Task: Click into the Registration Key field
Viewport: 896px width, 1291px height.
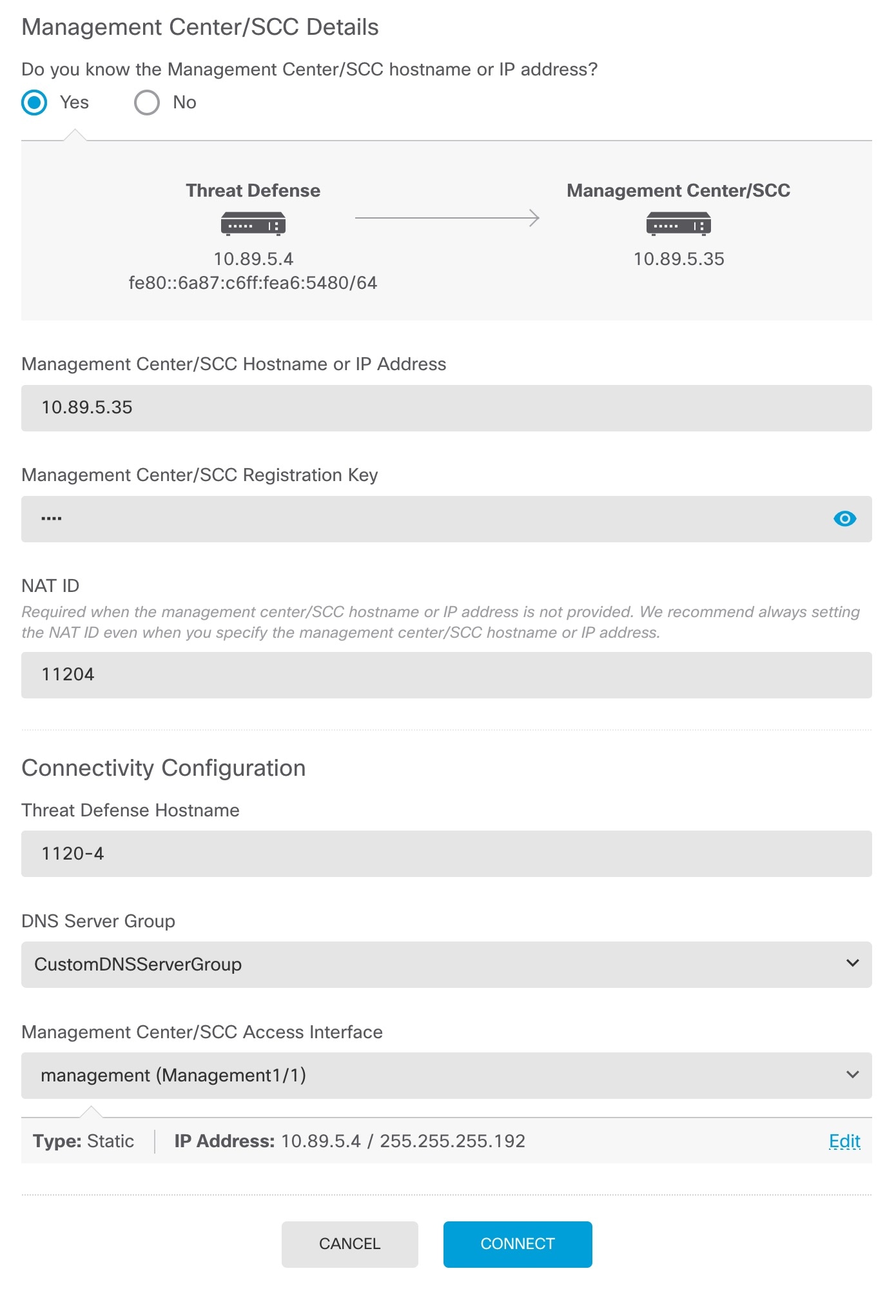Action: (x=425, y=519)
